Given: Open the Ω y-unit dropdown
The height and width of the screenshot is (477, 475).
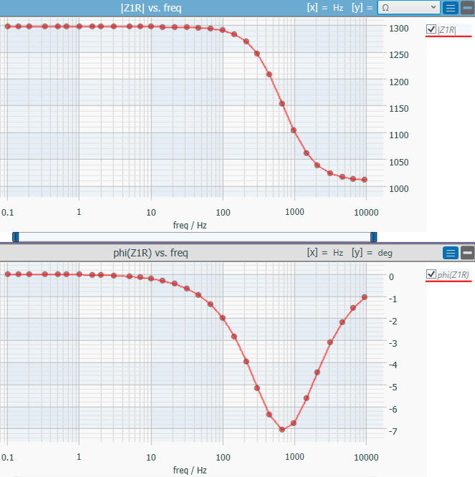Looking at the screenshot, I should 408,8.
